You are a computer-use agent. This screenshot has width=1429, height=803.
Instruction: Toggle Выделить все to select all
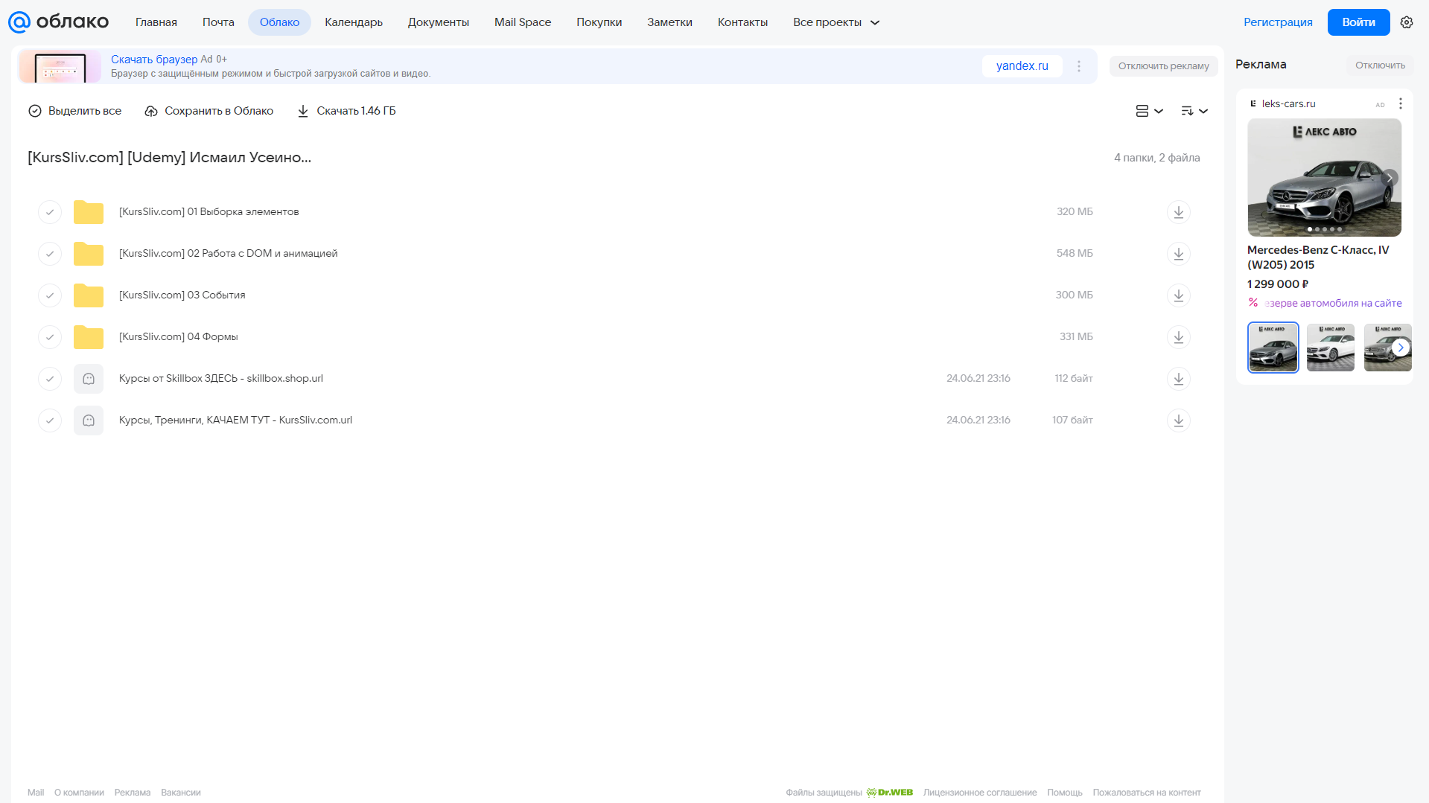[x=74, y=111]
